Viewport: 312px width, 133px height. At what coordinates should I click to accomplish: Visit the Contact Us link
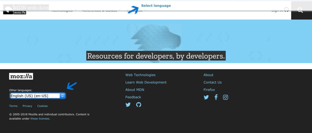click(212, 82)
